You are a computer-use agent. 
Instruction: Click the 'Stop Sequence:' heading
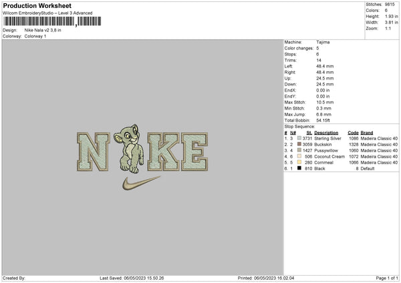pos(299,126)
